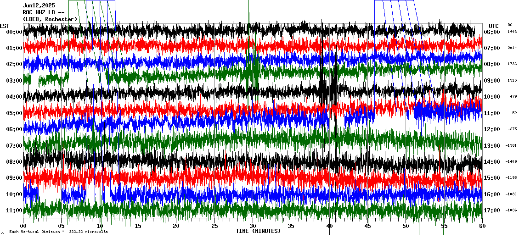Click the DC column header

pos(510,25)
